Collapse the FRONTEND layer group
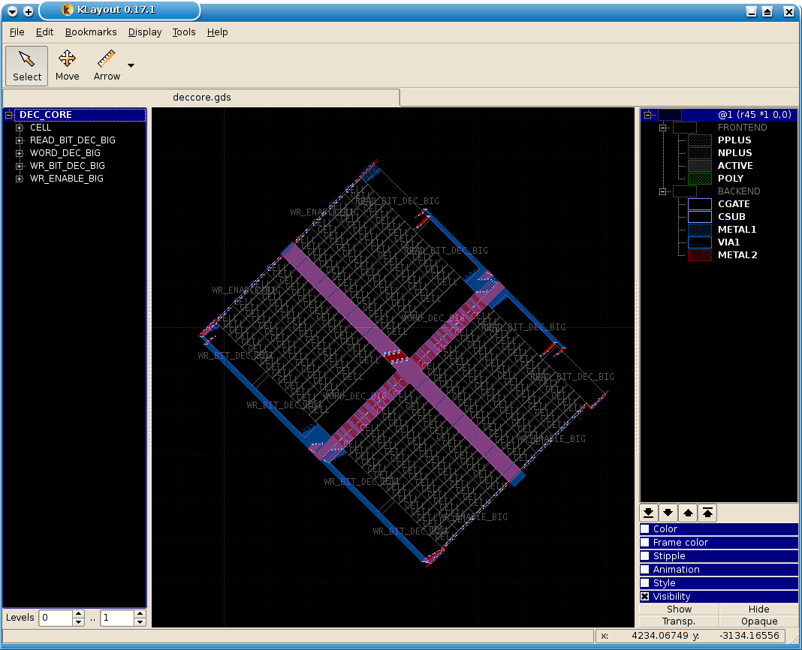The width and height of the screenshot is (802, 650). 664,128
